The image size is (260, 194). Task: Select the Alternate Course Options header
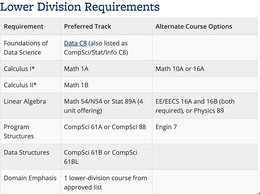click(x=204, y=26)
